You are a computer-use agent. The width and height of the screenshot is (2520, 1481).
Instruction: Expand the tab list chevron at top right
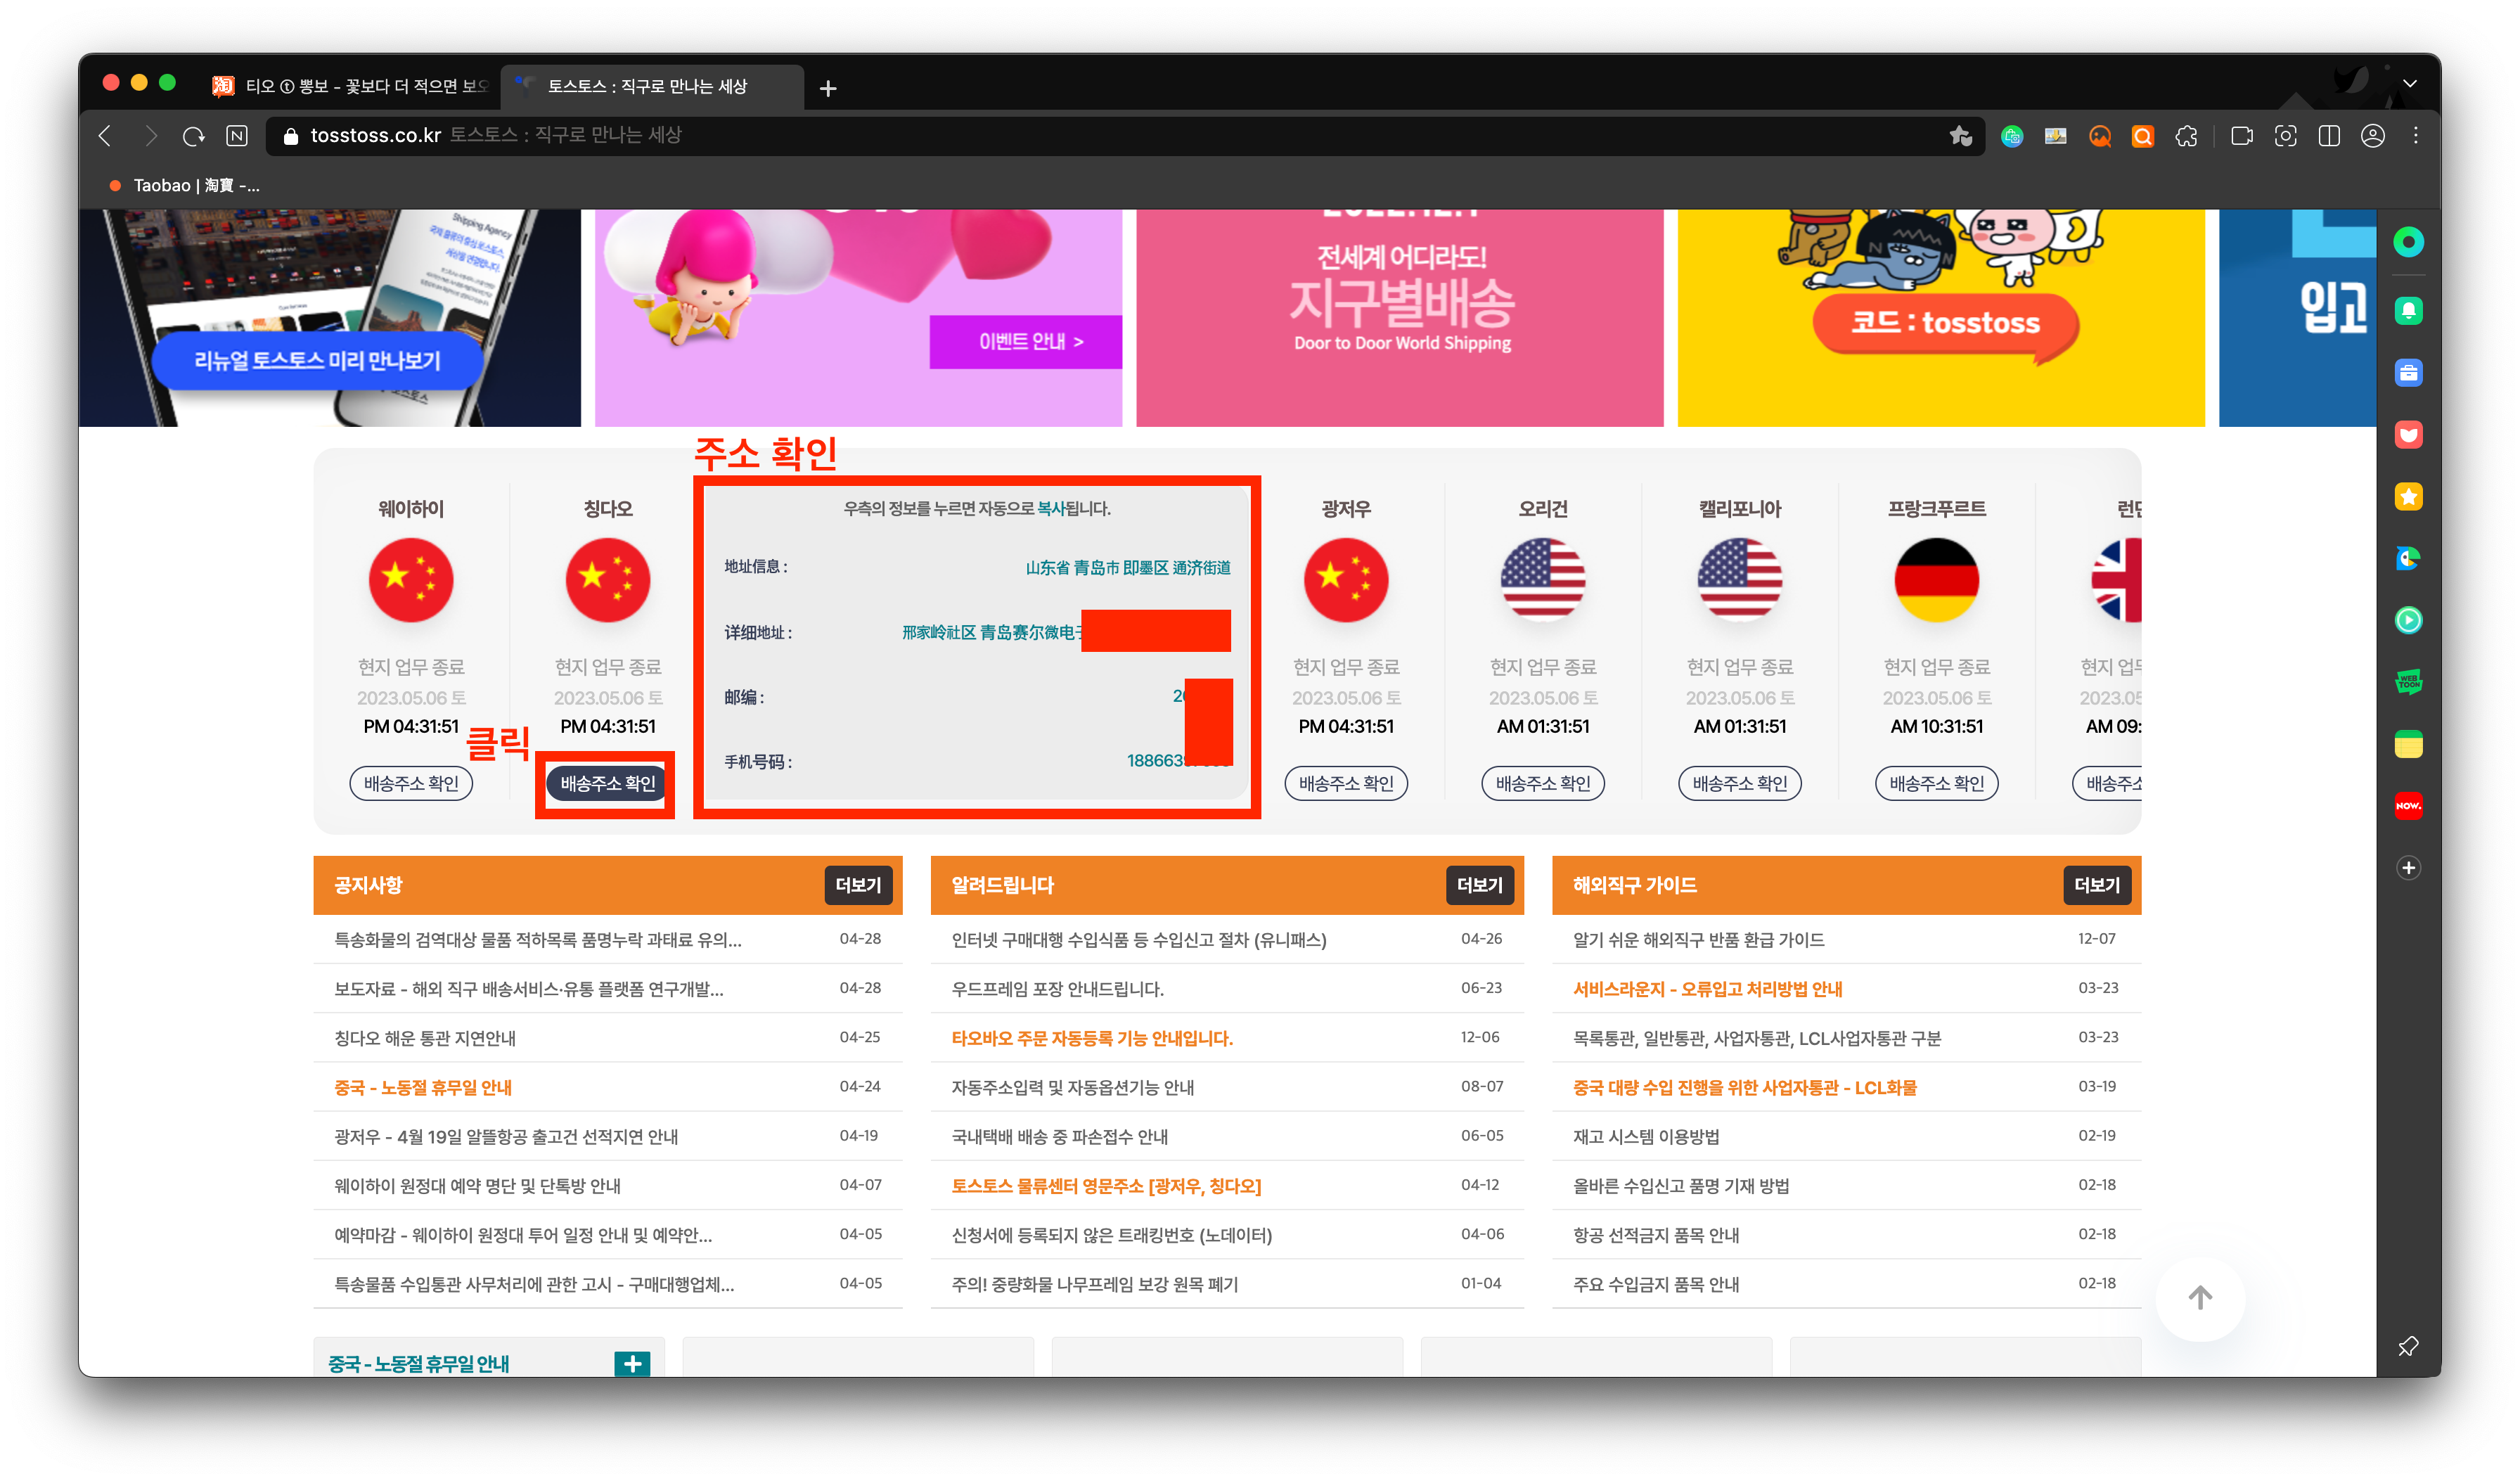(x=2410, y=84)
